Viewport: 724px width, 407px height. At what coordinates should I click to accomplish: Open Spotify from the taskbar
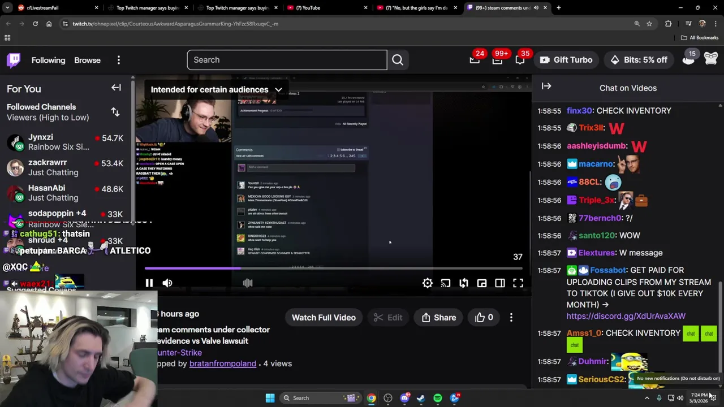[x=438, y=398]
